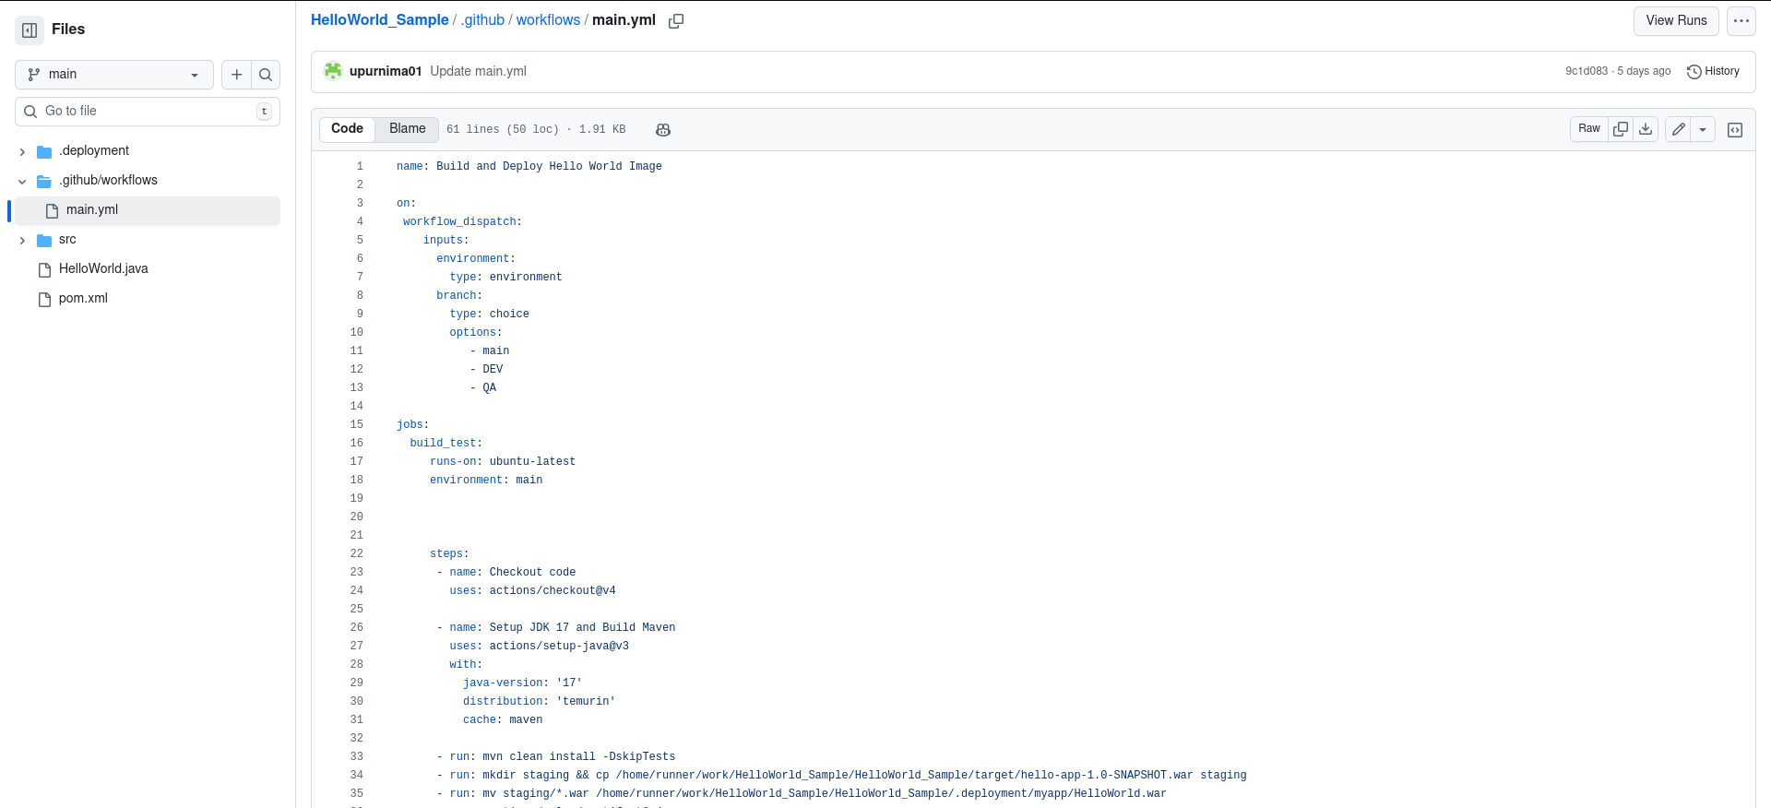Screen dimensions: 1771x808
Task: Open the src folder
Action: click(x=67, y=240)
